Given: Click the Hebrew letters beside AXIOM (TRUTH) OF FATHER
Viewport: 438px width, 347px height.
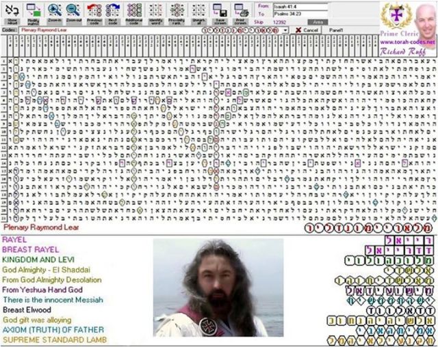Looking at the screenshot, I should pos(395,331).
